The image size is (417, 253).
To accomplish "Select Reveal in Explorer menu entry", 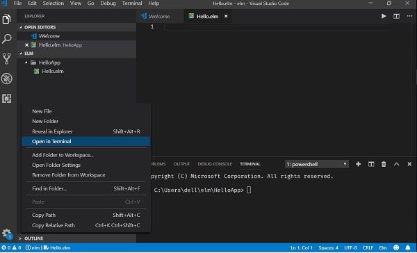I will 86,131.
